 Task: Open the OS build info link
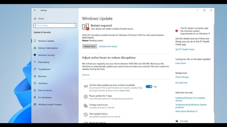(x=181, y=83)
